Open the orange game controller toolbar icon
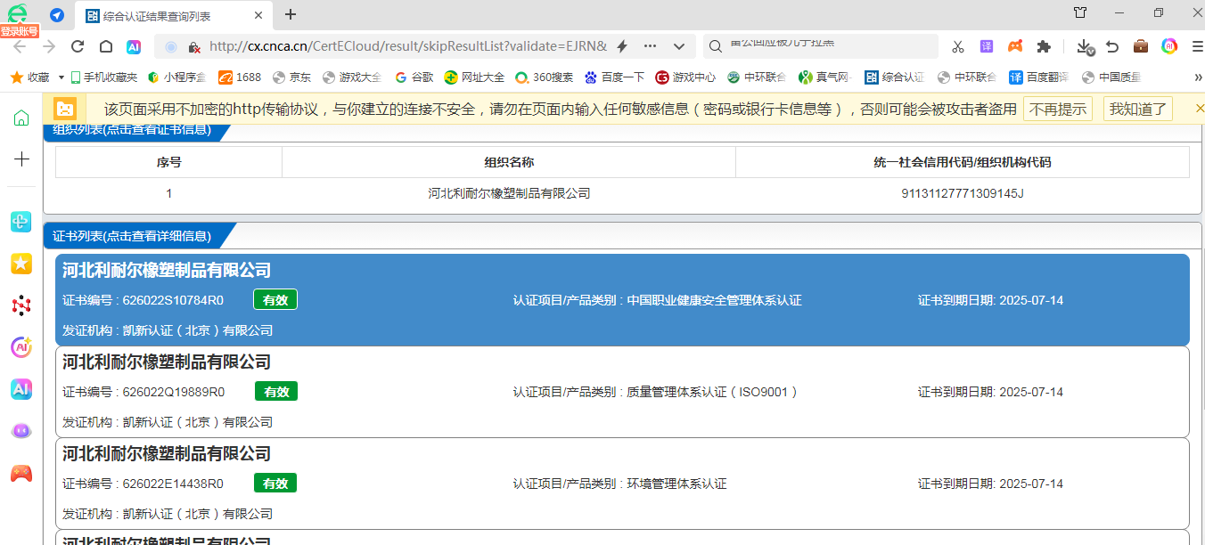Viewport: 1205px width, 545px height. point(1015,46)
